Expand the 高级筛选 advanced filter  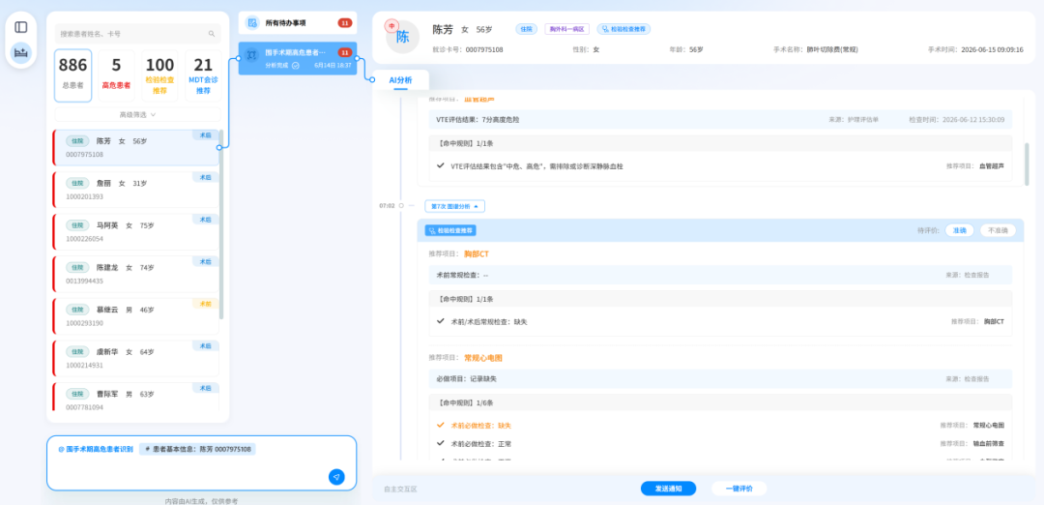pyautogui.click(x=138, y=114)
